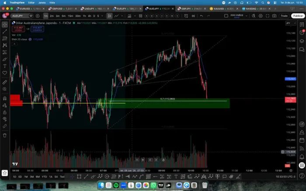The width and height of the screenshot is (306, 191).
Task: Open the help question mark icon
Action: 302,176
